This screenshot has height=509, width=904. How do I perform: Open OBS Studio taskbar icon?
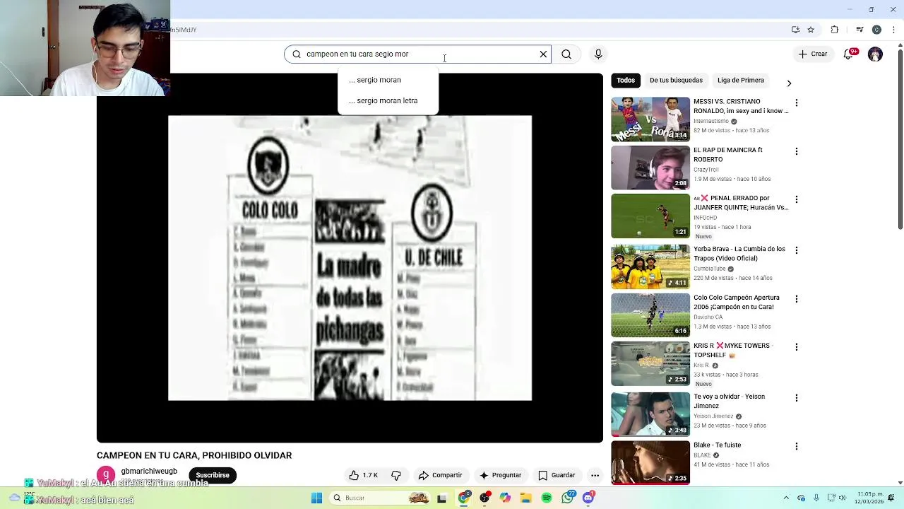tap(484, 498)
